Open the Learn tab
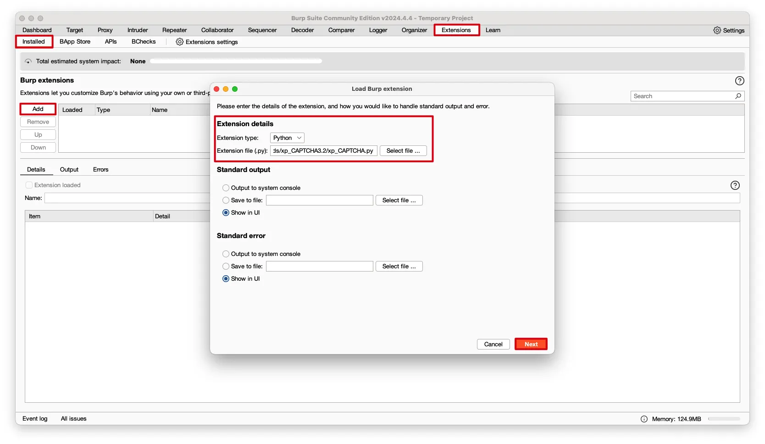Screen dimensions: 765x444 [x=493, y=30]
